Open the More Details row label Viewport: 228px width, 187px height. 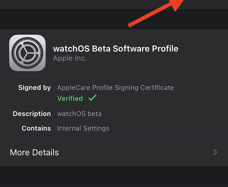pyautogui.click(x=34, y=152)
